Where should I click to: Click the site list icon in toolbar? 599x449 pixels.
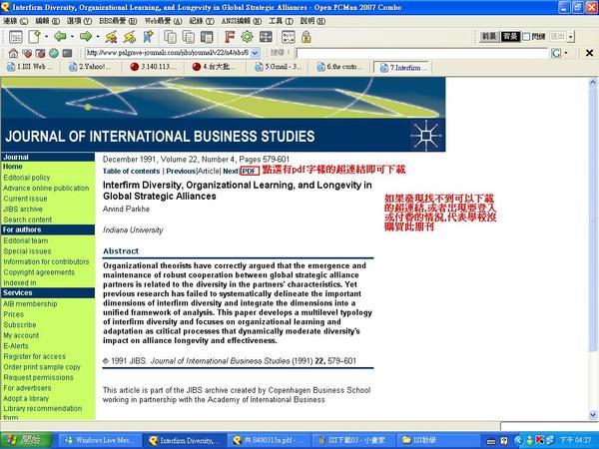tap(16, 37)
